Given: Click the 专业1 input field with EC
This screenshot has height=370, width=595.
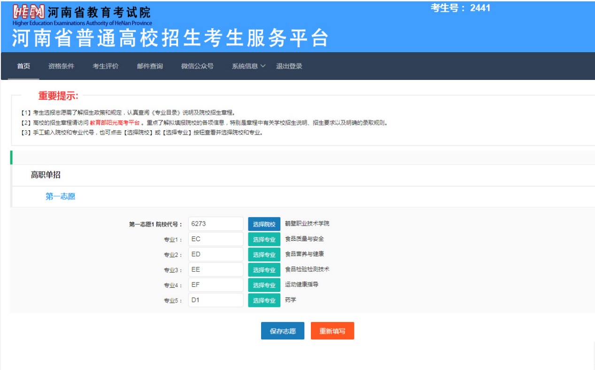Looking at the screenshot, I should tap(216, 239).
